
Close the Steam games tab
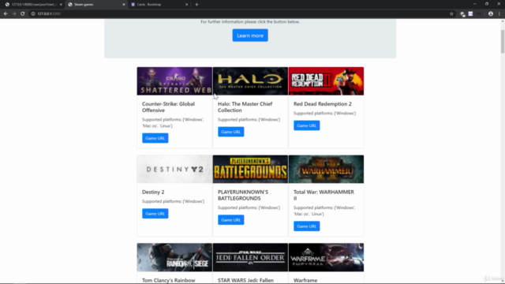pos(124,5)
